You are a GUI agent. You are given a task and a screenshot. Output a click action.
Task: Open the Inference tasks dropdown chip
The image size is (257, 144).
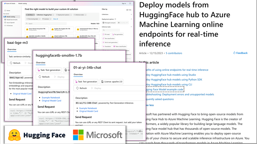pyautogui.click(x=80, y=15)
